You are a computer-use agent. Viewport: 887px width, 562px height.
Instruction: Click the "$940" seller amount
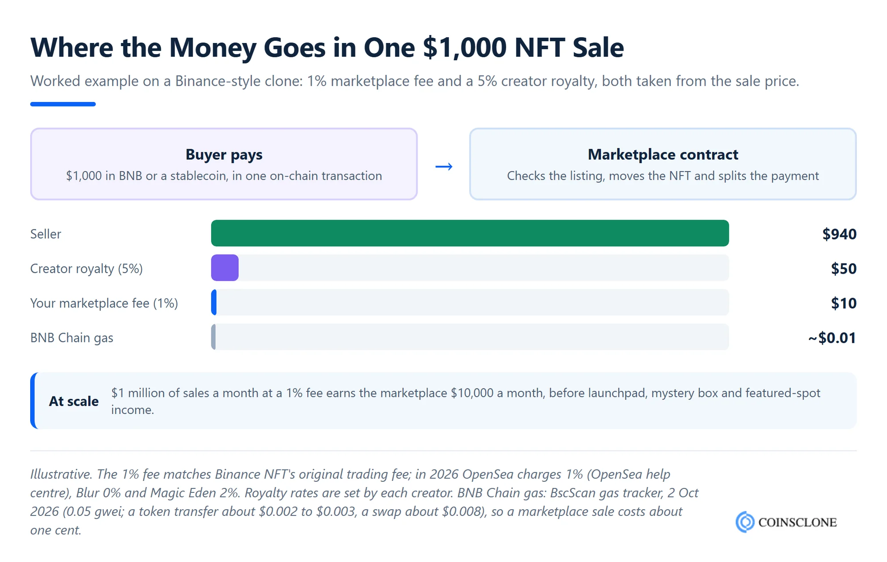(839, 234)
